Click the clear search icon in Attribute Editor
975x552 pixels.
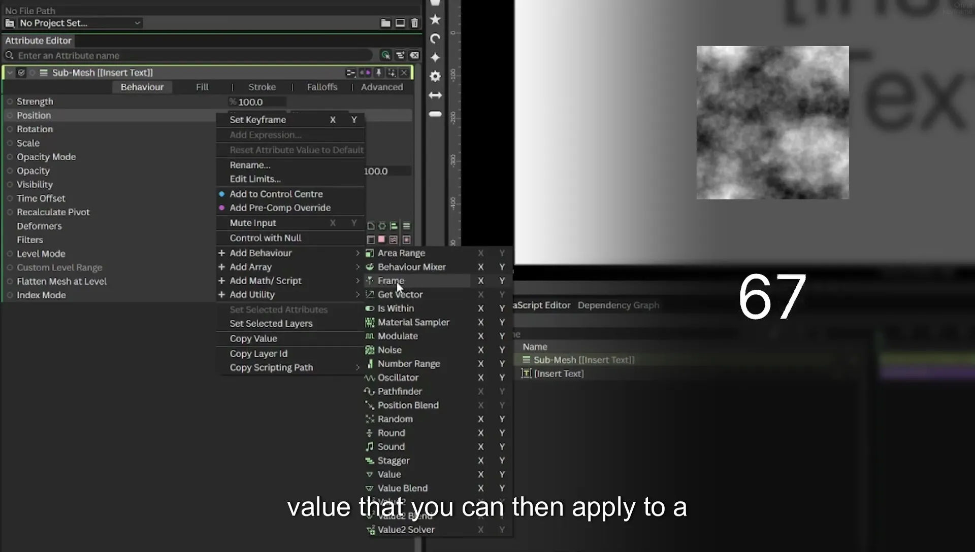[x=414, y=55]
